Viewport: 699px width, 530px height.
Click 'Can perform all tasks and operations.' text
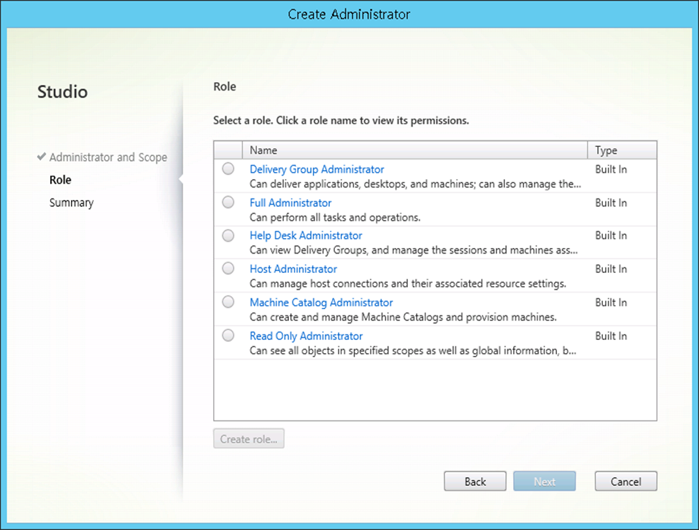tap(335, 217)
